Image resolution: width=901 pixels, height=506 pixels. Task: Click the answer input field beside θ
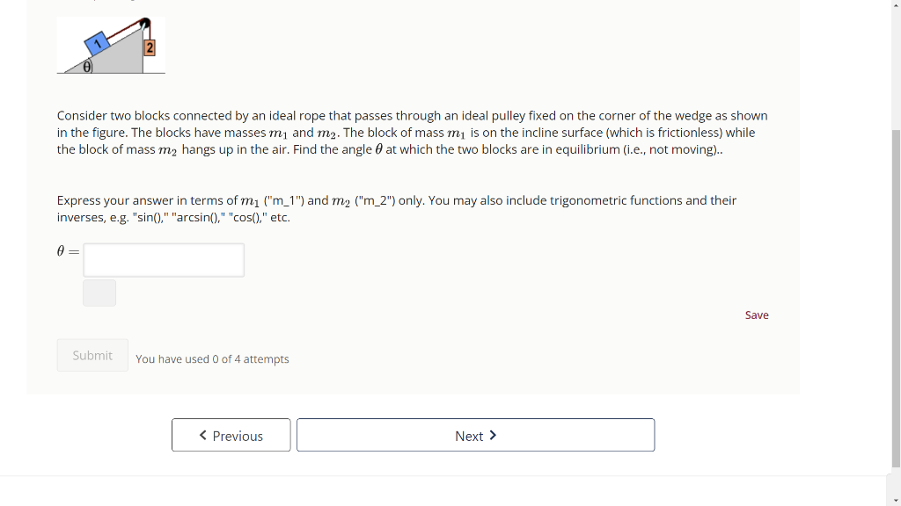click(x=163, y=259)
